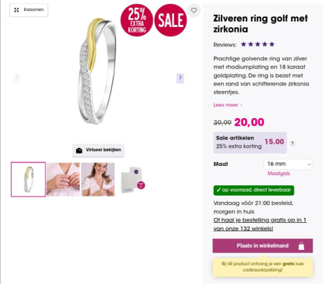
Task: Expand description via Lees meer
Action: click(228, 105)
